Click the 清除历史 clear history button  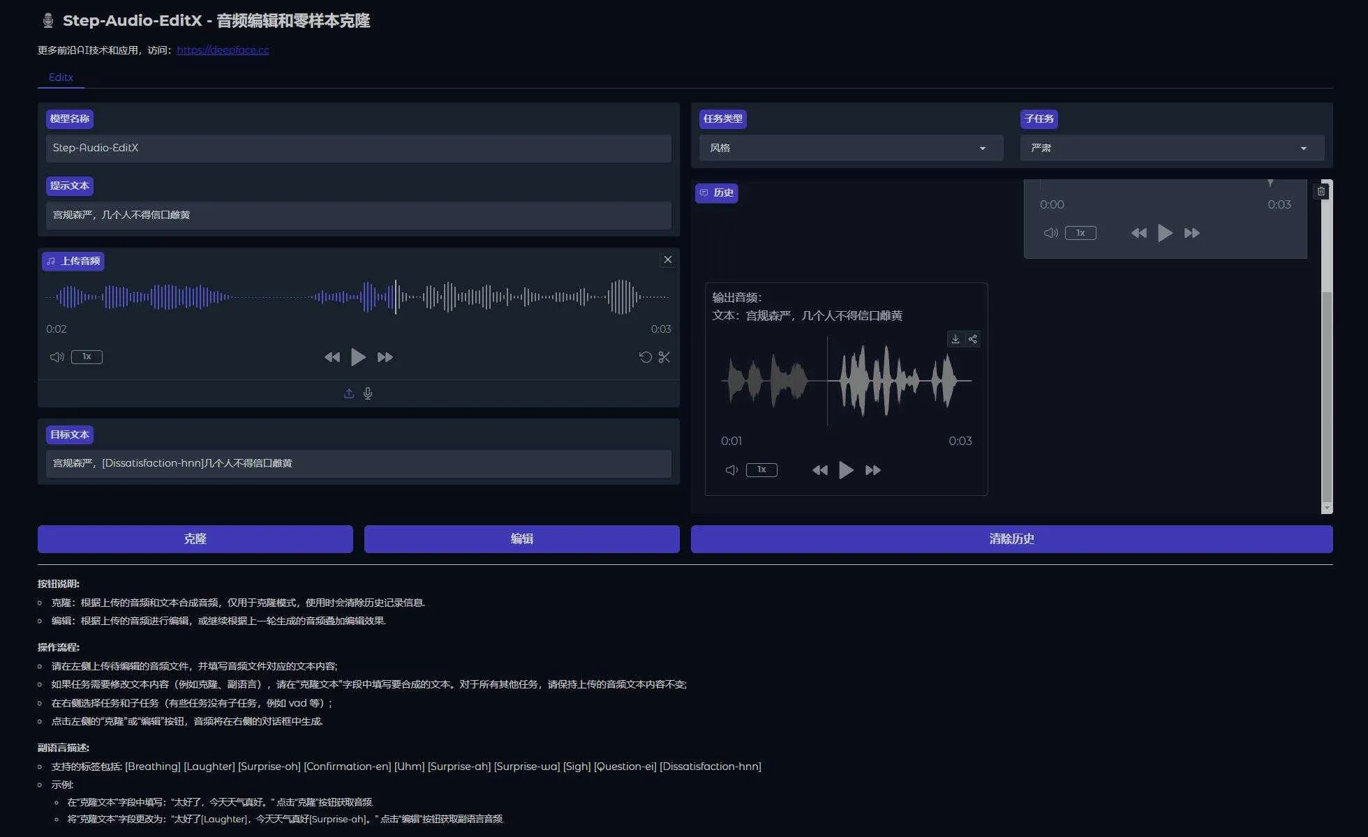click(1011, 538)
